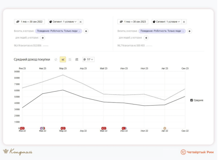Switch to bar chart view

coord(77,60)
